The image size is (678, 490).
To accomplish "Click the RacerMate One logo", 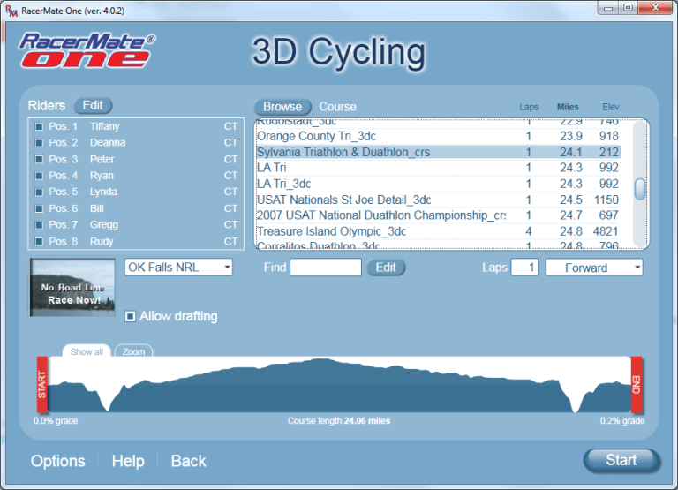I will (x=87, y=50).
